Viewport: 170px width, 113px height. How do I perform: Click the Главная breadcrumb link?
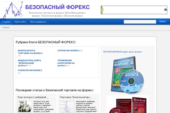(x=6, y=27)
